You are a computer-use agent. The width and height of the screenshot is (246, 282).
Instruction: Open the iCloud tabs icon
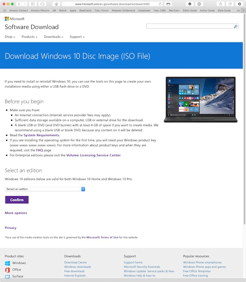pyautogui.click(x=42, y=4)
